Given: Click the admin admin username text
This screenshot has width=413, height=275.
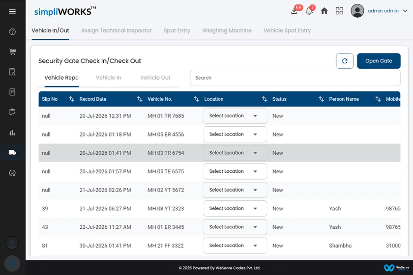Looking at the screenshot, I should click(383, 11).
